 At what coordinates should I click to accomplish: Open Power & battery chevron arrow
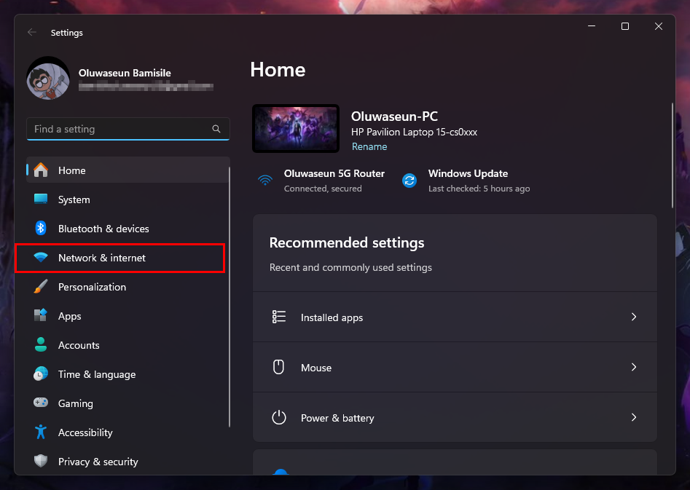633,418
